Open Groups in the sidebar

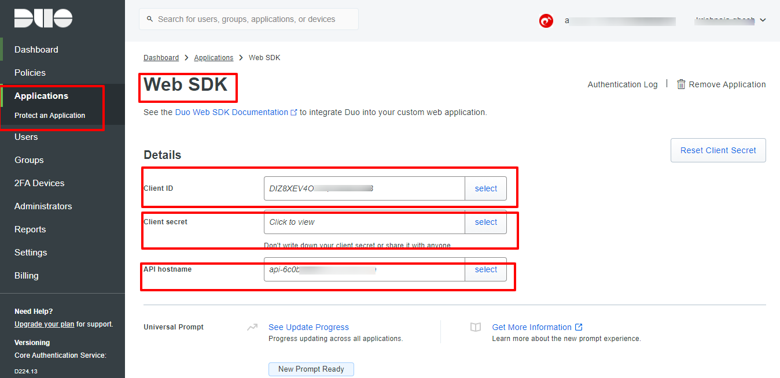pos(29,160)
